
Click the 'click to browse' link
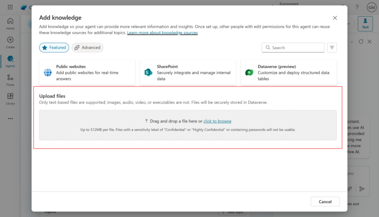(x=217, y=121)
